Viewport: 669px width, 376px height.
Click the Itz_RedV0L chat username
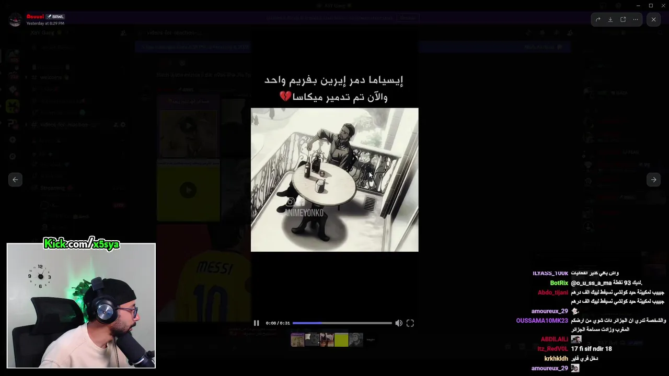pos(553,349)
